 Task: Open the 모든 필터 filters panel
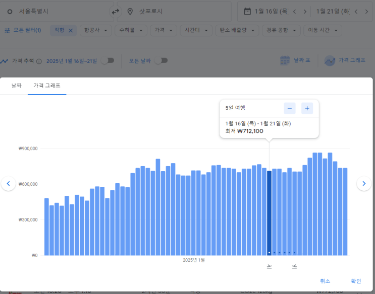(x=23, y=30)
